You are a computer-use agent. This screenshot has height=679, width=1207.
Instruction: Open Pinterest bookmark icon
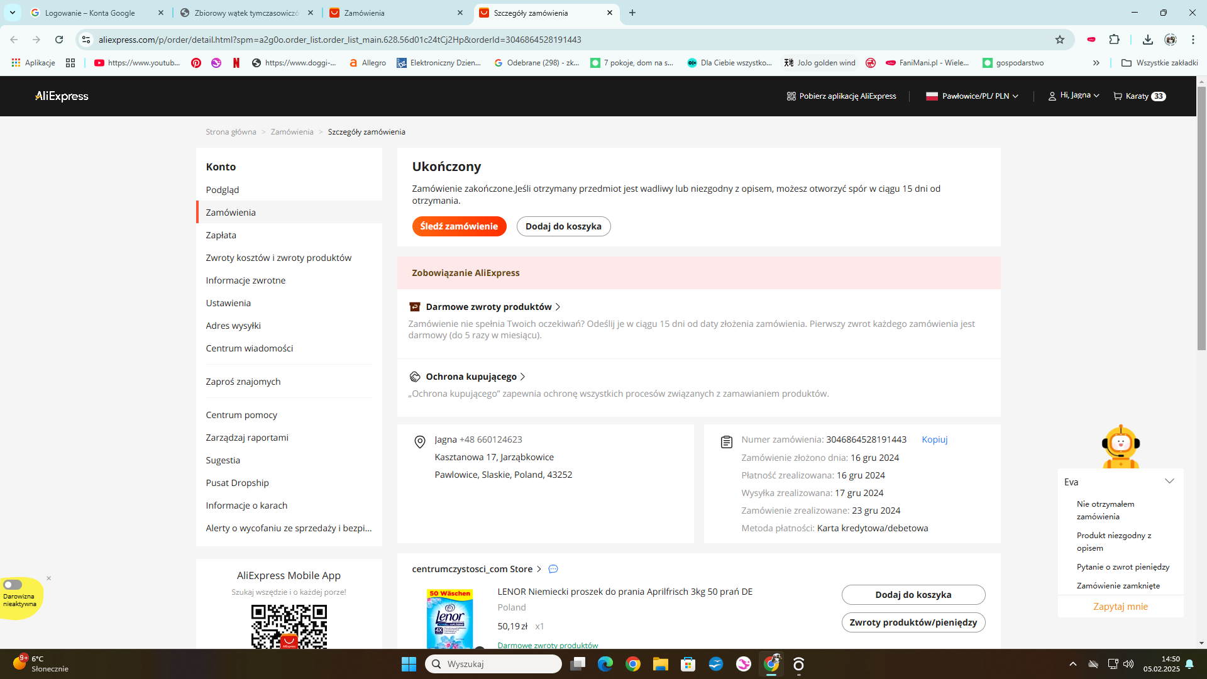196,63
